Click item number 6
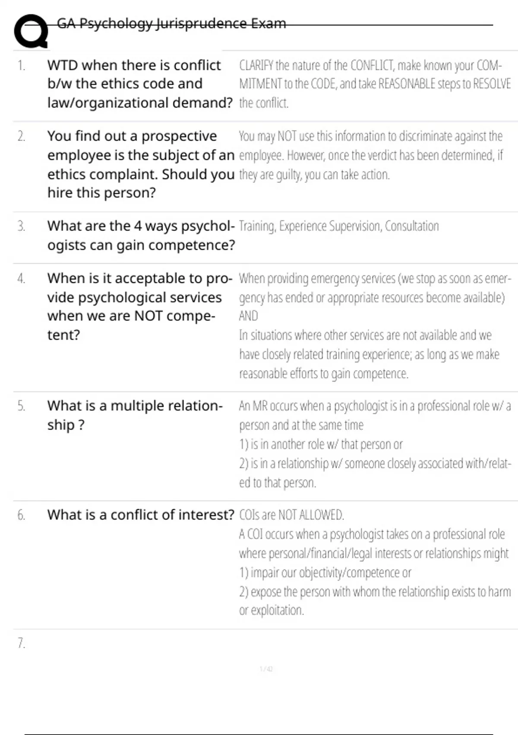518x735 pixels. pyautogui.click(x=21, y=515)
